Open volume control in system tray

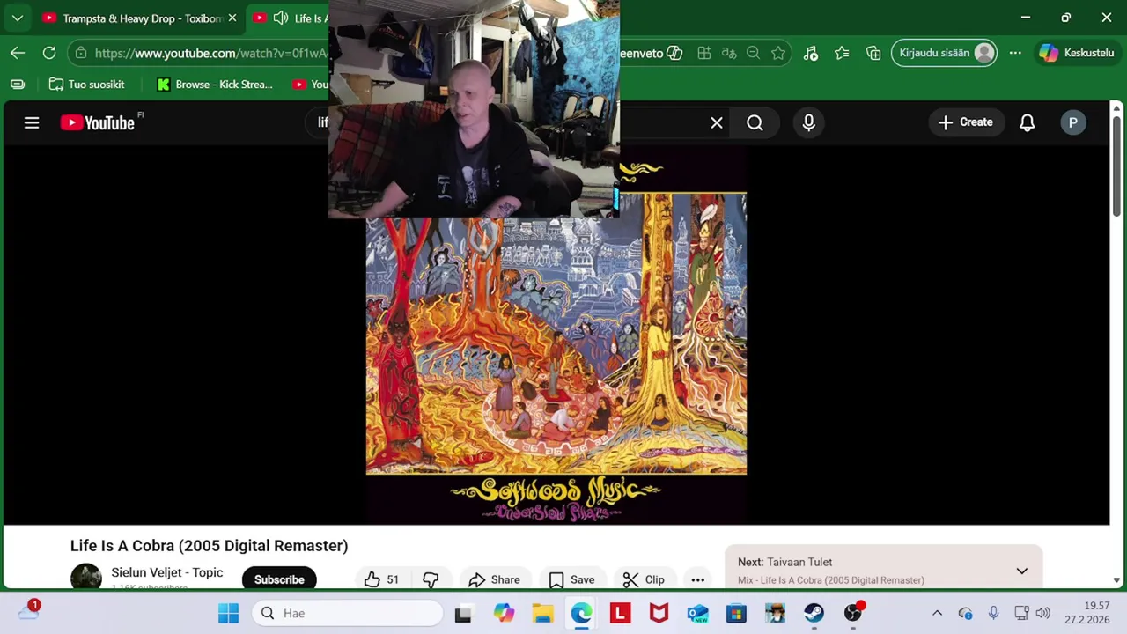coord(1043,613)
